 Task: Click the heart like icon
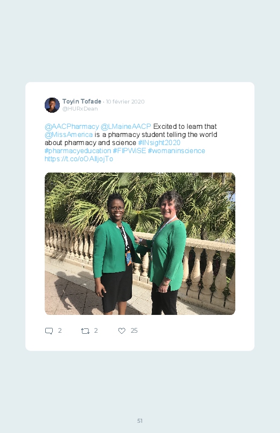tap(122, 331)
